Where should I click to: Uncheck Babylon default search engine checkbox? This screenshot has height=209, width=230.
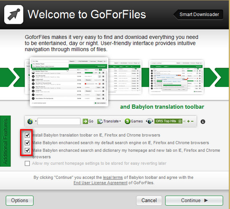(27, 143)
